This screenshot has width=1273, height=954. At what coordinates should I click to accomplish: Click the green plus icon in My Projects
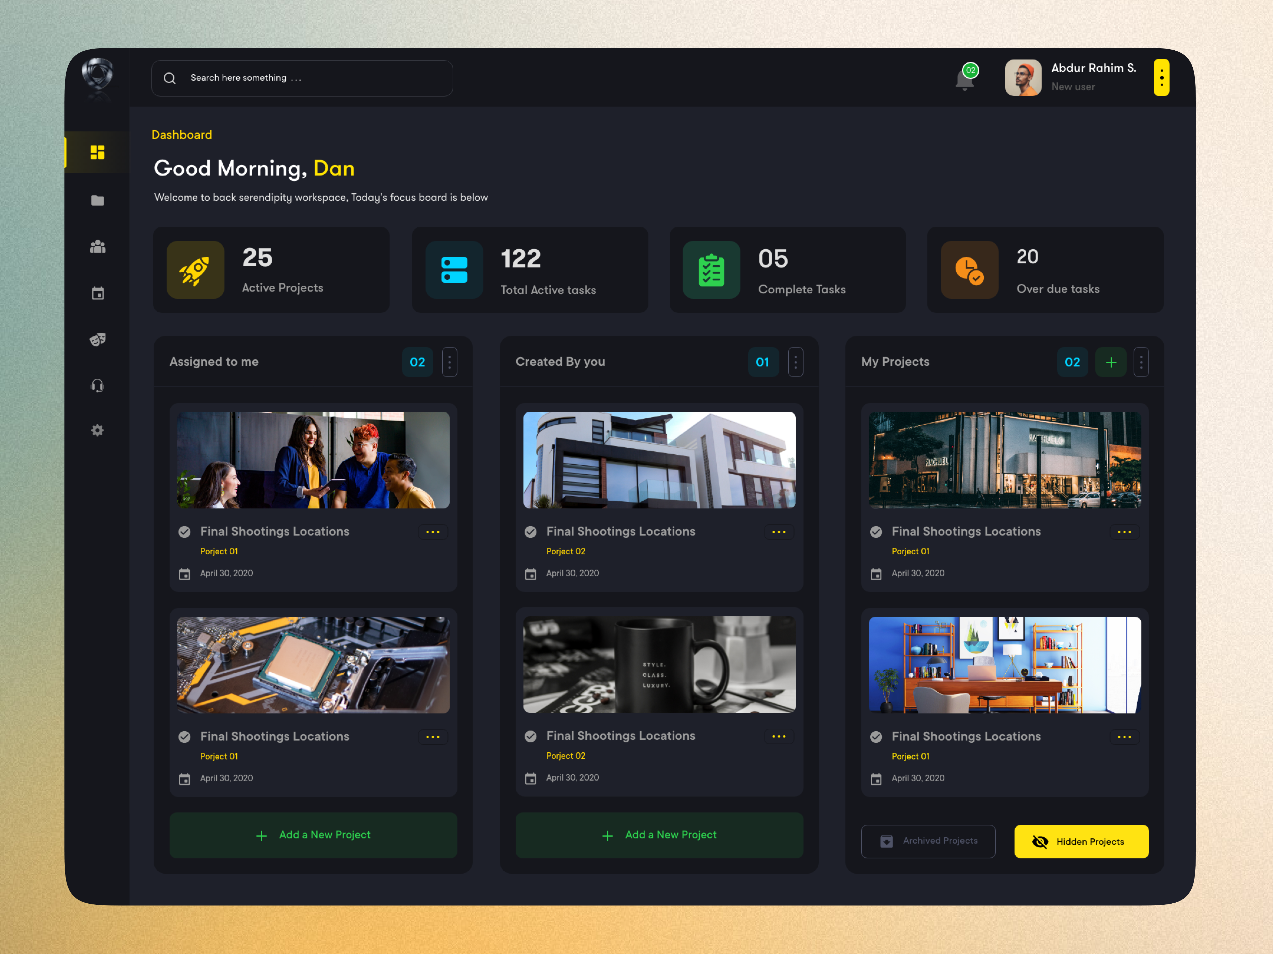coord(1111,362)
